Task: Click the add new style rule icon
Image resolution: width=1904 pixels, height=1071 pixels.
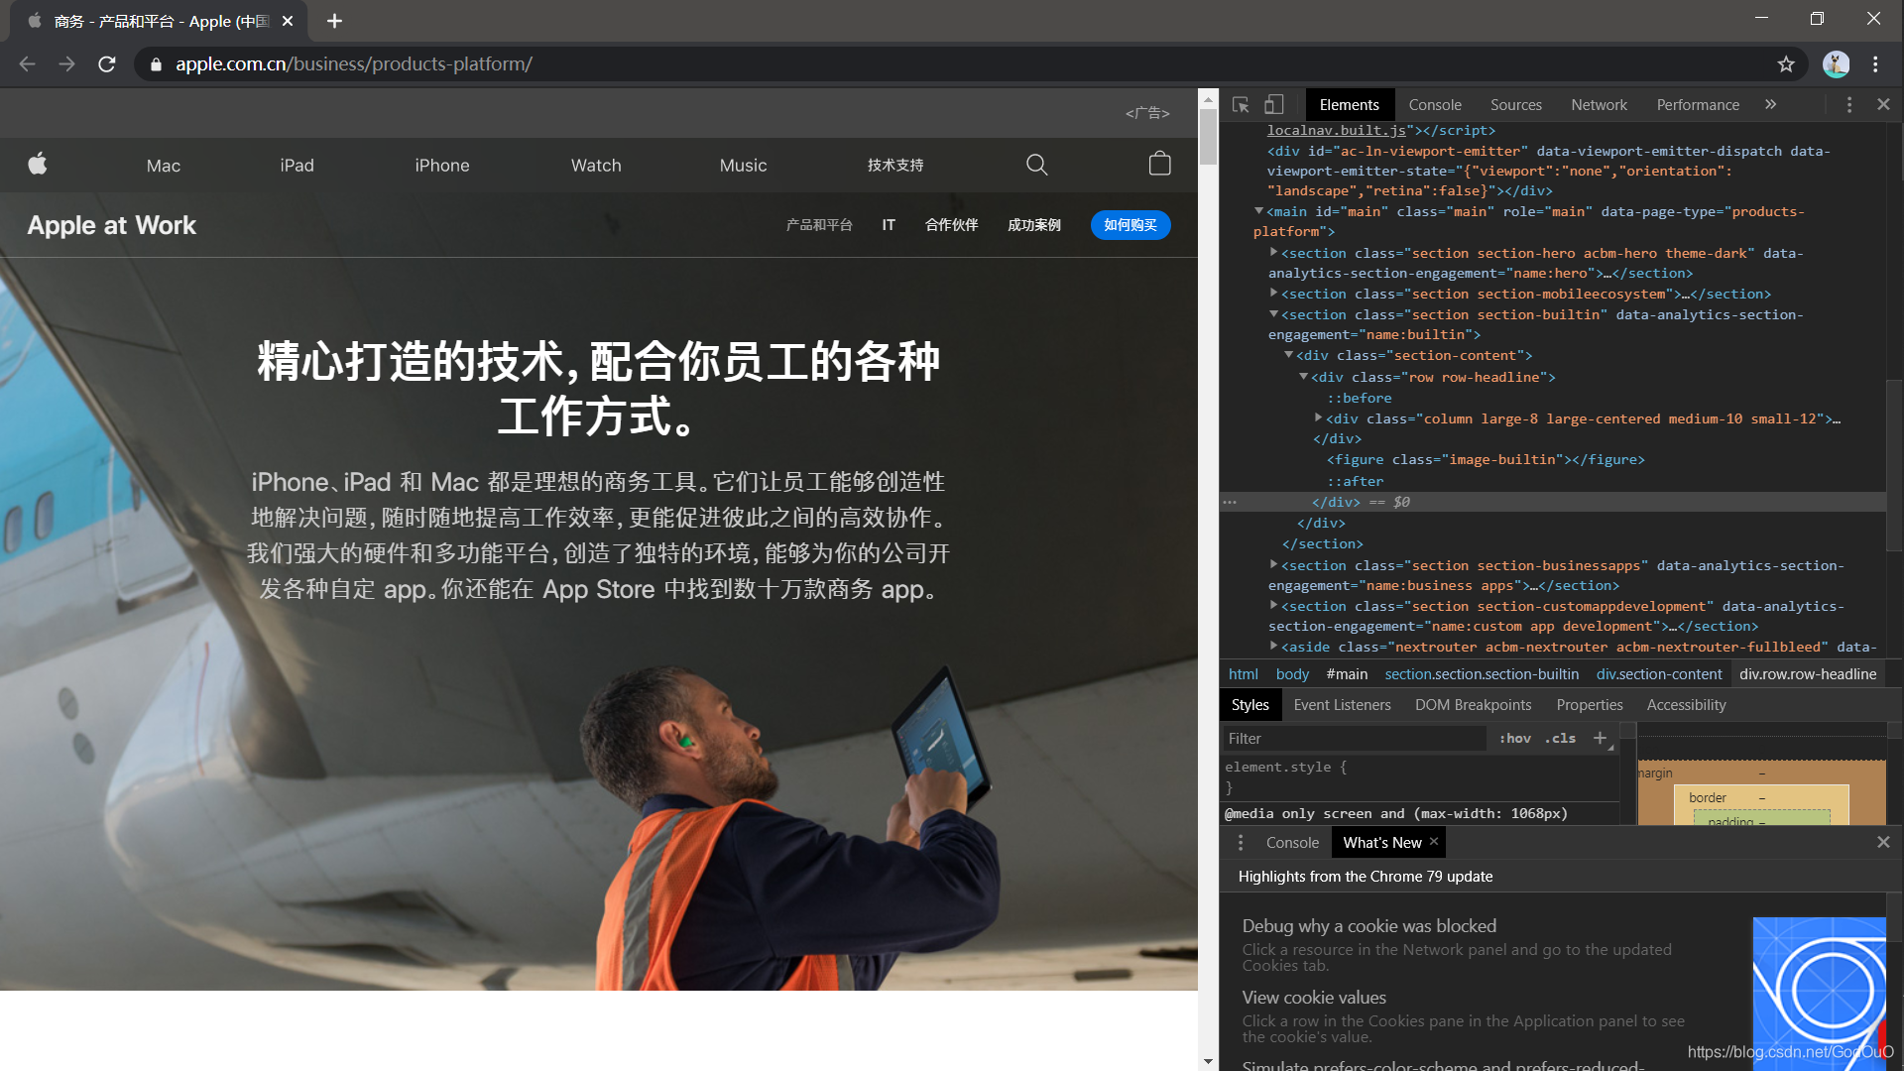Action: coord(1602,738)
